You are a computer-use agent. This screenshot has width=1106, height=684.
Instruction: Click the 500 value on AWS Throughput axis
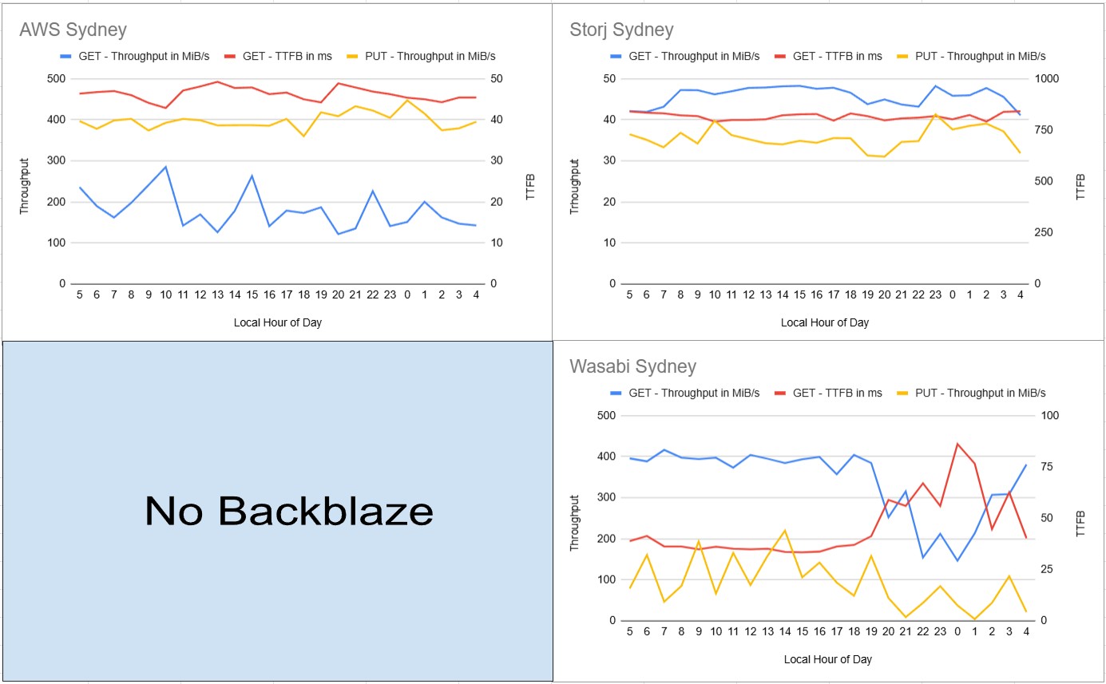[x=56, y=78]
